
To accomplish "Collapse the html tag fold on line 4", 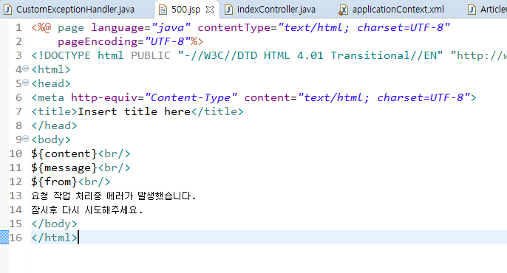I will click(26, 69).
